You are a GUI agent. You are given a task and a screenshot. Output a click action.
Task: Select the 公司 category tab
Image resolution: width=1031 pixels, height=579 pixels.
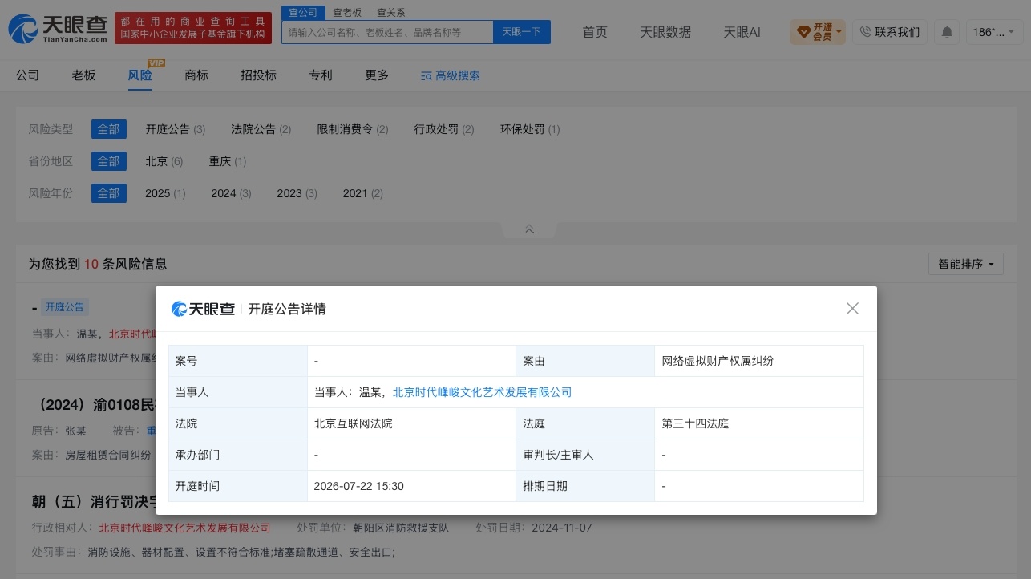pos(27,75)
